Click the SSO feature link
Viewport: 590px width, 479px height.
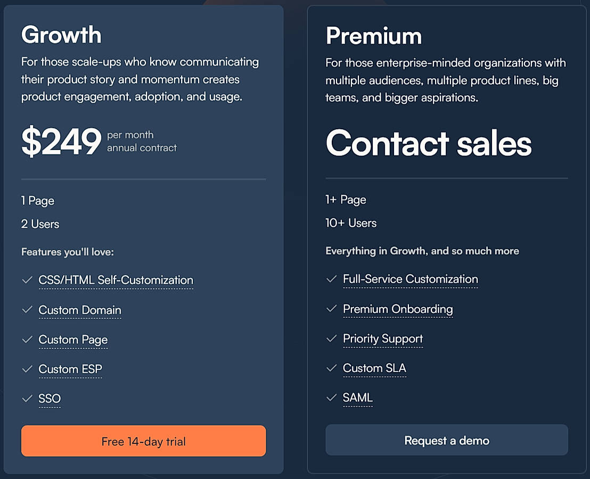click(50, 399)
